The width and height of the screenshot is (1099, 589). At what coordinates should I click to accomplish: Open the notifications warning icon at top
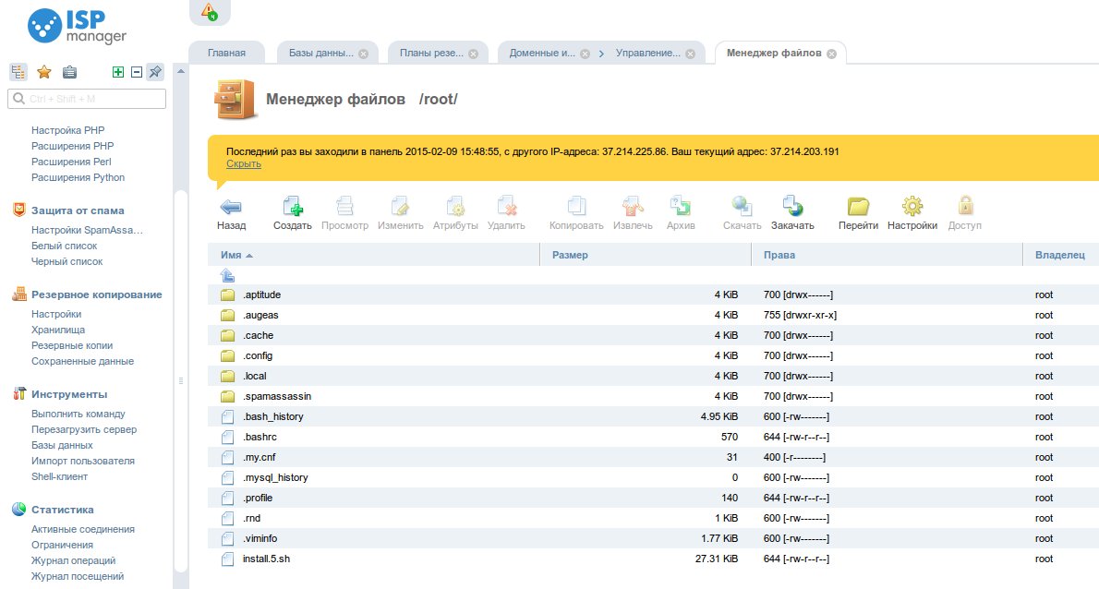coord(209,12)
